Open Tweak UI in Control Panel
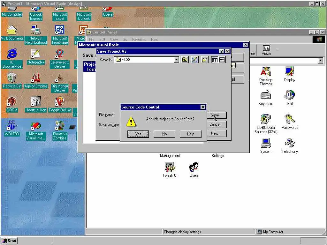327x245 pixels. [170, 170]
